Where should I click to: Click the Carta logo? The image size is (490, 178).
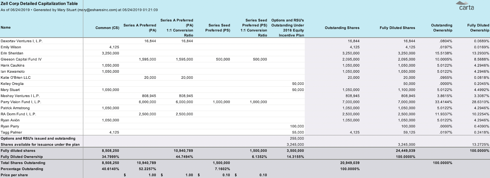466,6
